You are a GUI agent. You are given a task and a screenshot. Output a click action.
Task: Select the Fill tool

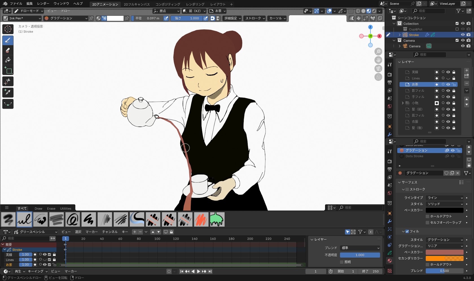8,60
